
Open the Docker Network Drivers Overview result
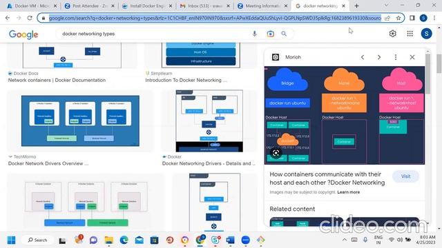(48, 163)
